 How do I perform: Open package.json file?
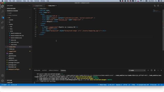[12, 65]
